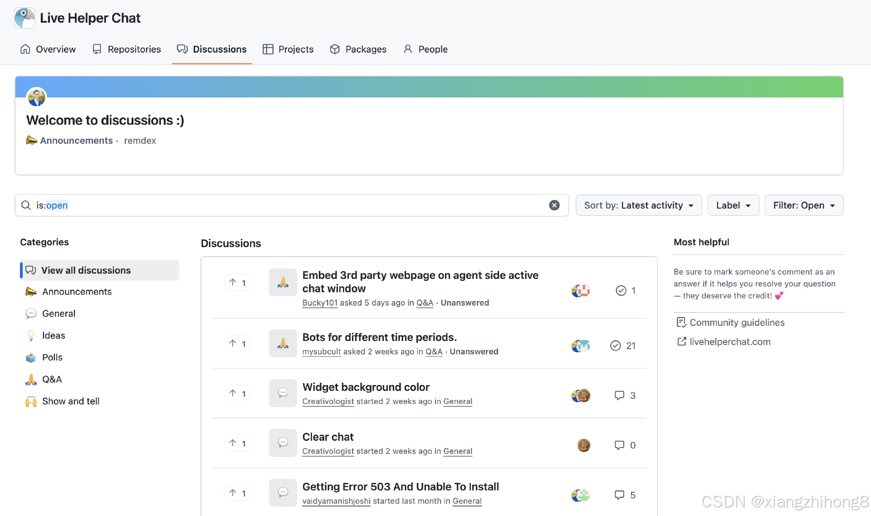Viewport: 871px width, 516px height.
Task: Open the Projects tab
Action: pyautogui.click(x=288, y=49)
